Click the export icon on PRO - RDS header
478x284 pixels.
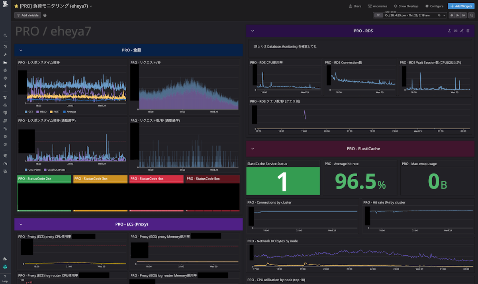pos(449,31)
